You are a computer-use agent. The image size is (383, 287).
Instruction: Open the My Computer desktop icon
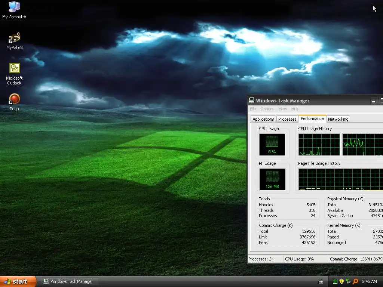[14, 10]
